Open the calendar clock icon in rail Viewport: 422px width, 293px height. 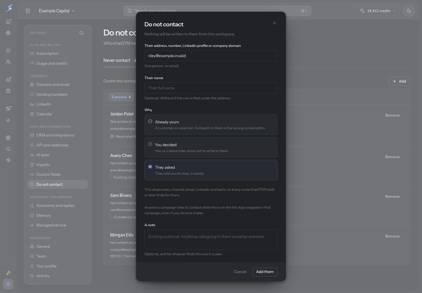point(8,91)
